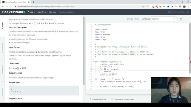Open the media control playlist icon
The width and height of the screenshot is (191, 107).
point(176,7)
